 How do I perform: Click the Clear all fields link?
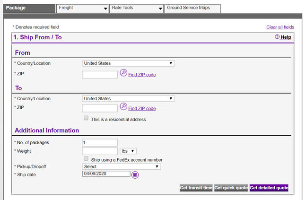point(280,27)
